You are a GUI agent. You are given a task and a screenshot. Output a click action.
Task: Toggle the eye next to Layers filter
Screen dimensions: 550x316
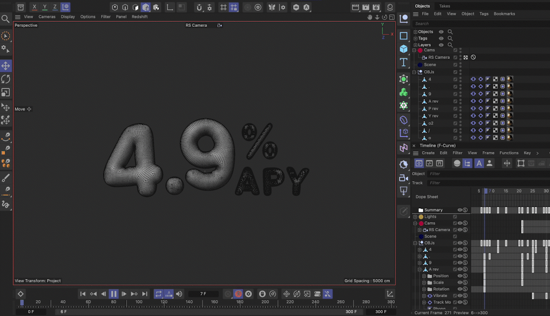click(441, 45)
